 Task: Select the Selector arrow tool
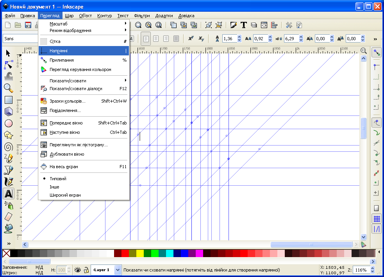tap(8, 53)
